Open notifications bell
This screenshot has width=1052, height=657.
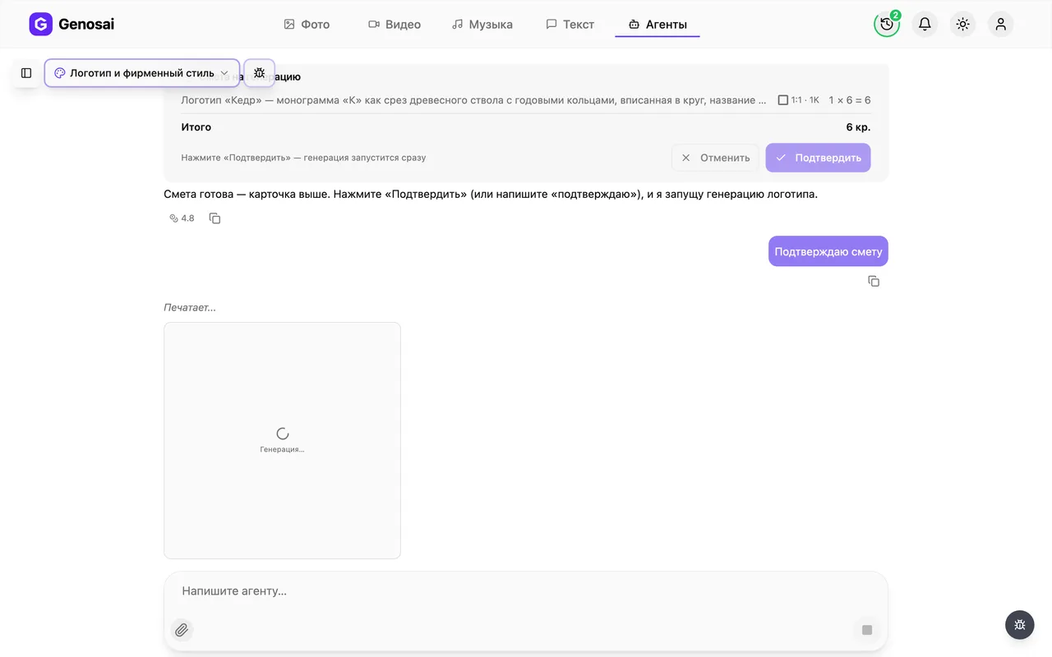point(925,25)
